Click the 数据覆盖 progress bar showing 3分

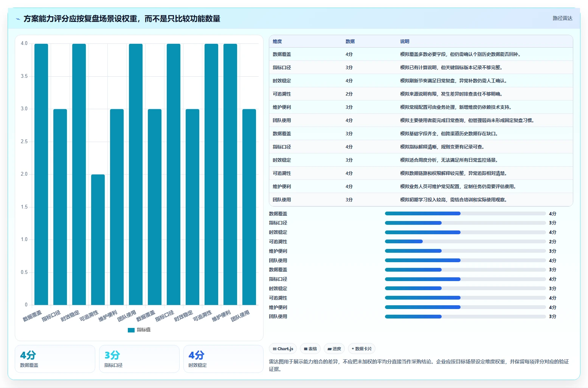465,270
